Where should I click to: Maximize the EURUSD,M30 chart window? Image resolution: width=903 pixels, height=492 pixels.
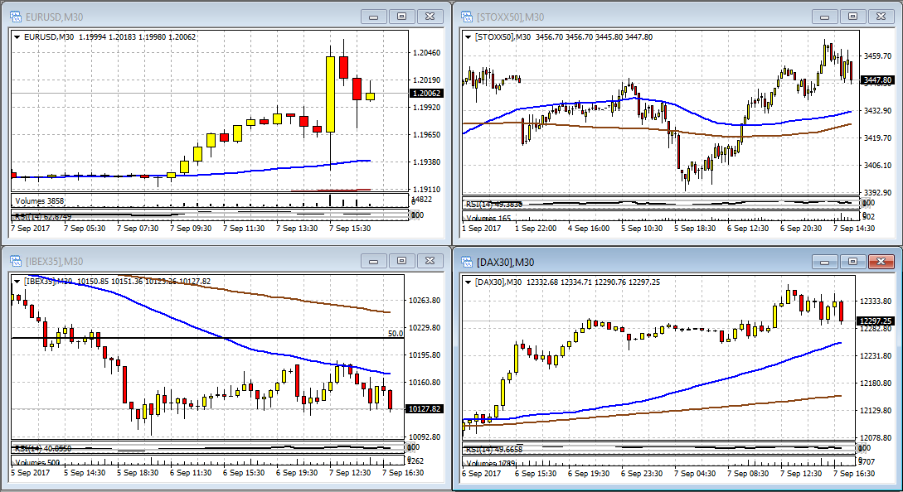click(x=402, y=17)
